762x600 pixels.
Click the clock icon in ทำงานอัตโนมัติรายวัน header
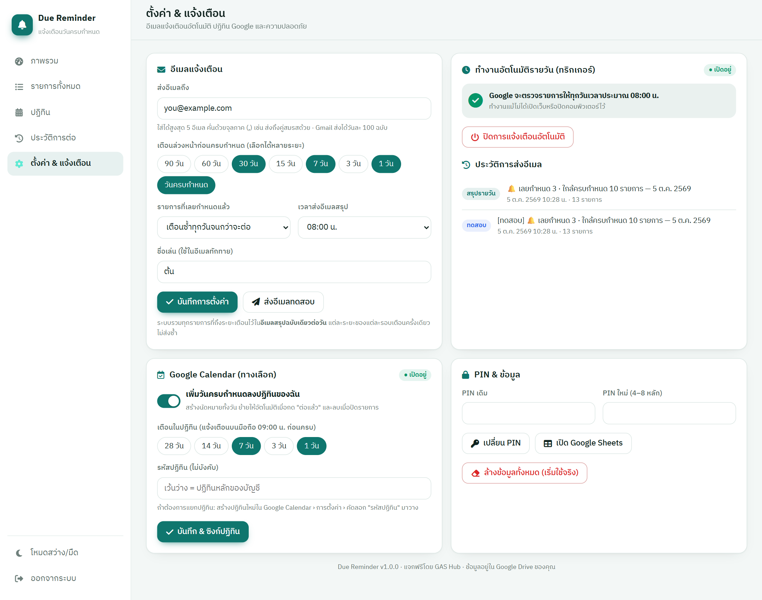(x=466, y=70)
